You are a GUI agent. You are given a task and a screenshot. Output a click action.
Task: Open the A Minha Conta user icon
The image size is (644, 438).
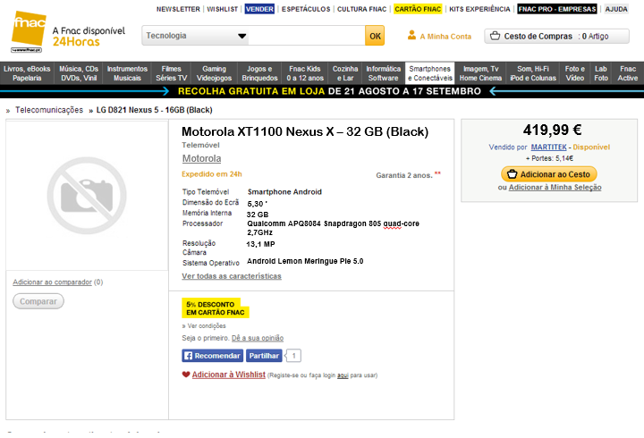411,35
